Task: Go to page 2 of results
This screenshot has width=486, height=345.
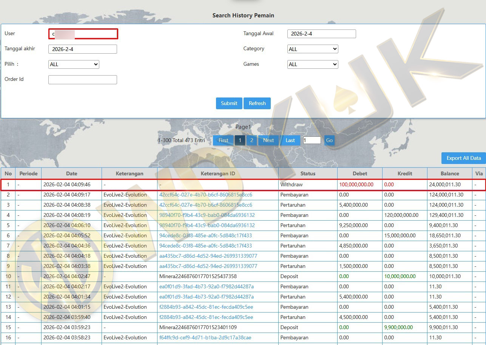Action: (251, 140)
